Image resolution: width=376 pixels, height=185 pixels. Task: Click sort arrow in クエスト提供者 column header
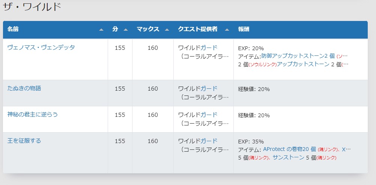pyautogui.click(x=227, y=30)
